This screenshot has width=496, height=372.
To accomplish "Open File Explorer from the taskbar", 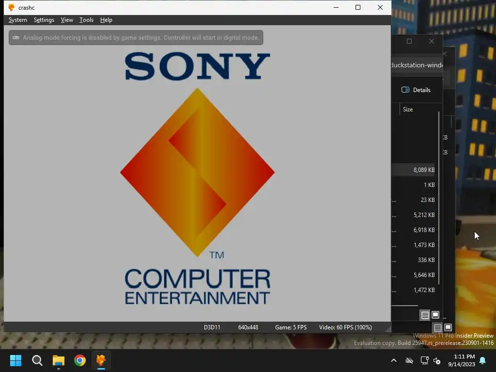I will pyautogui.click(x=59, y=360).
